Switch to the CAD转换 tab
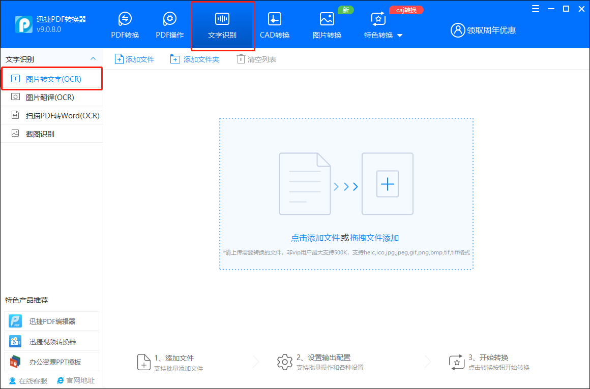590x389 pixels. [274, 25]
